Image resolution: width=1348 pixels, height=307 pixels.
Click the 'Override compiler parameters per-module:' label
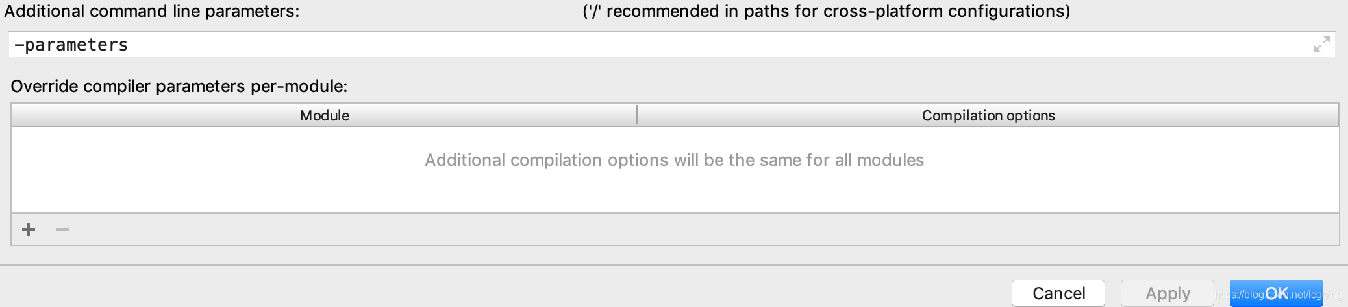pyautogui.click(x=179, y=86)
